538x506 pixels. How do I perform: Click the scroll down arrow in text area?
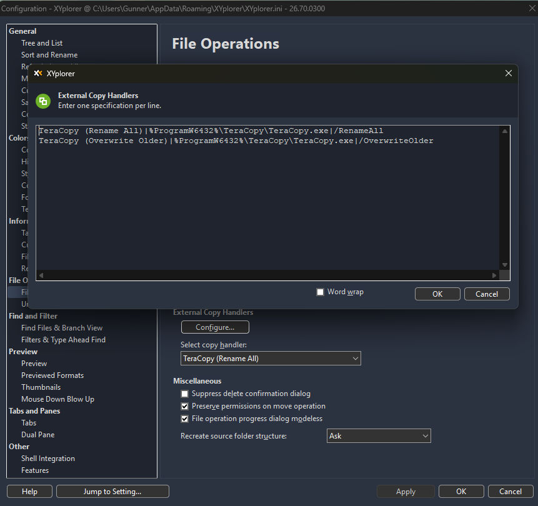505,265
